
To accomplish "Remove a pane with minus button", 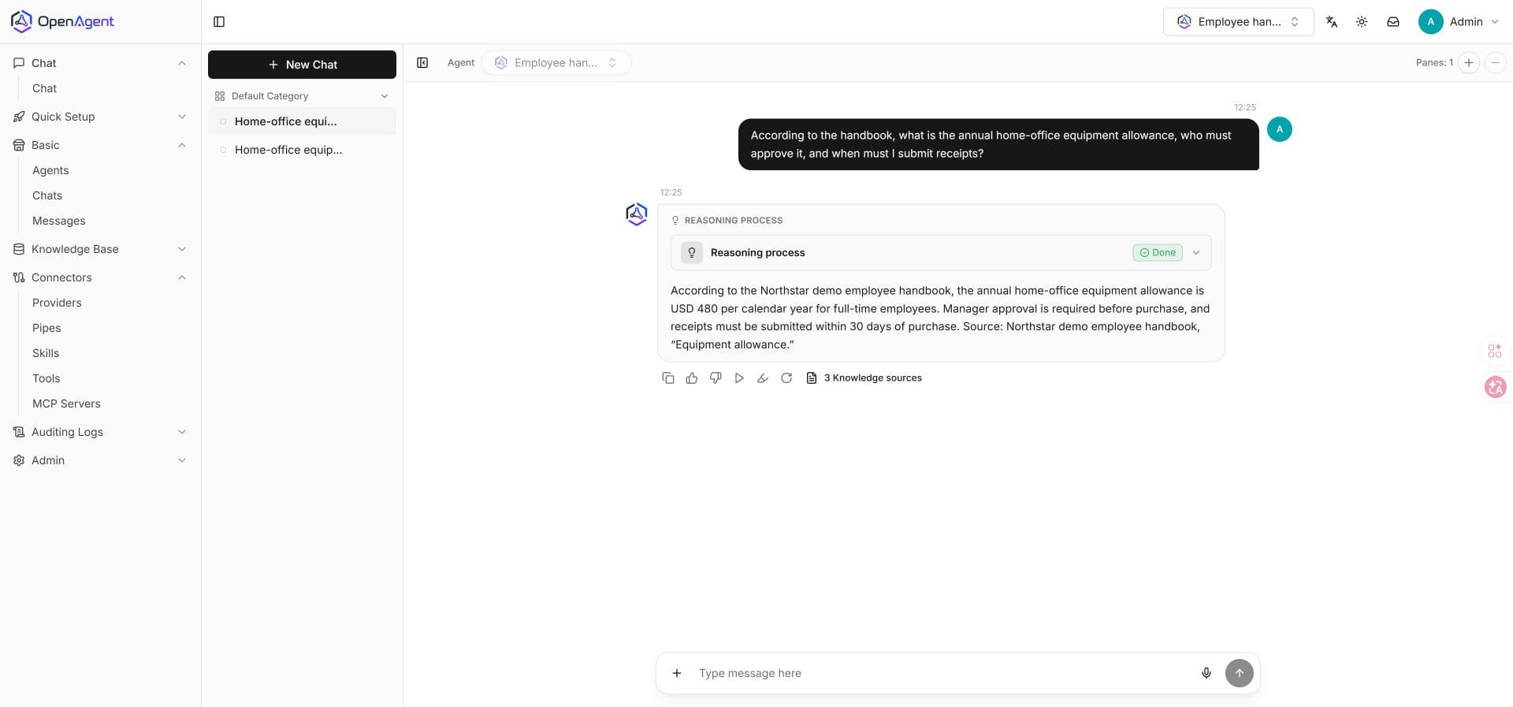I will (1496, 63).
